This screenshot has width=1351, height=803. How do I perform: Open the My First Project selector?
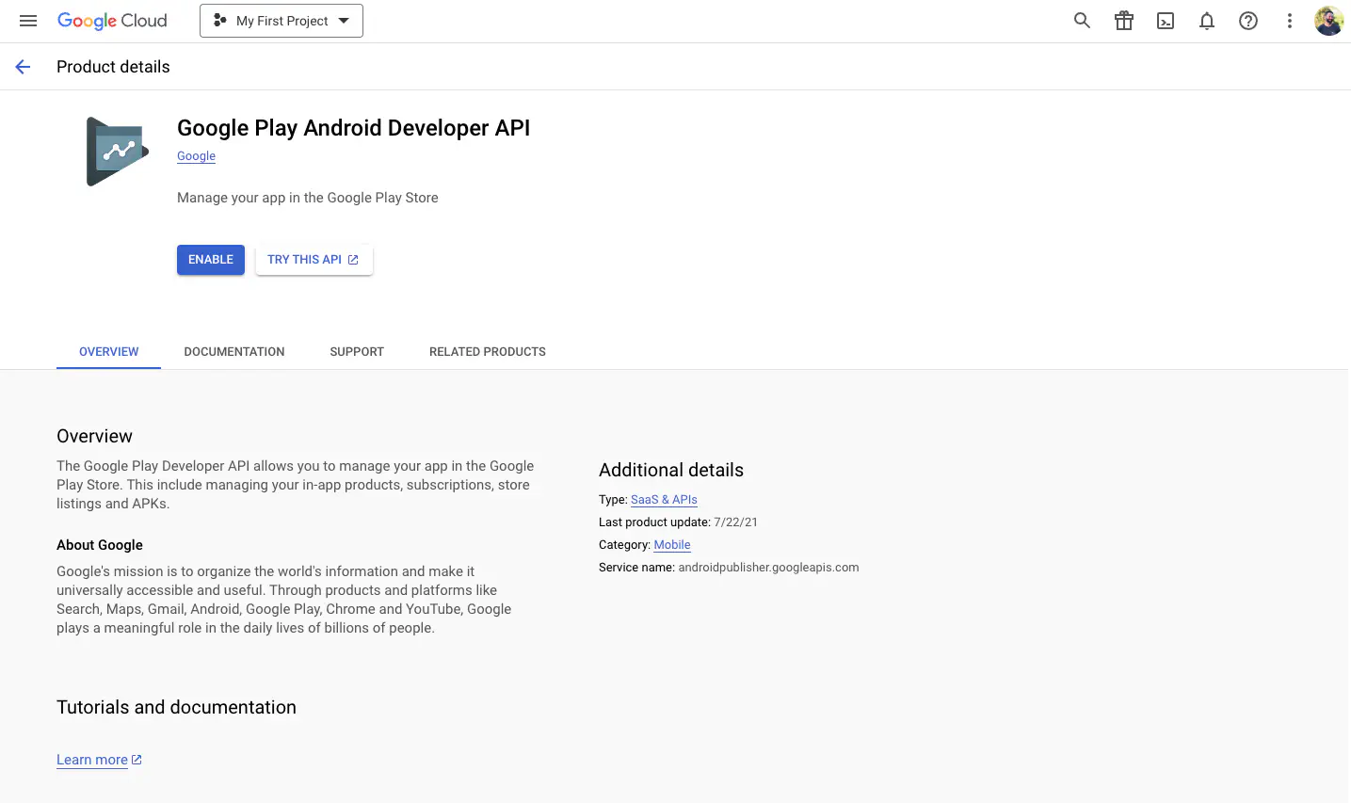tap(281, 21)
